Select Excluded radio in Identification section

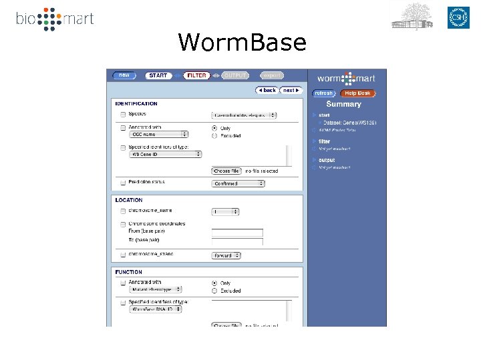coord(214,135)
